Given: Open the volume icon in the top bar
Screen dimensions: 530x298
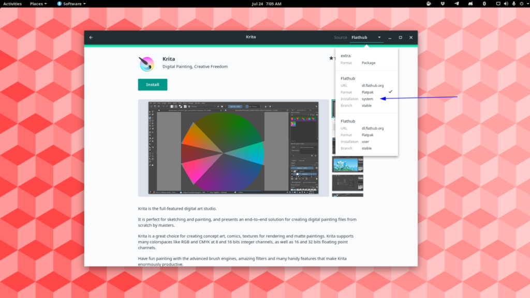Looking at the screenshot, I should [x=506, y=4].
